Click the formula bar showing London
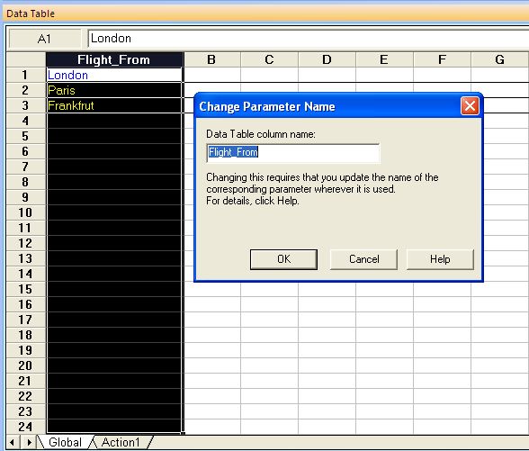The width and height of the screenshot is (529, 451). (308, 39)
